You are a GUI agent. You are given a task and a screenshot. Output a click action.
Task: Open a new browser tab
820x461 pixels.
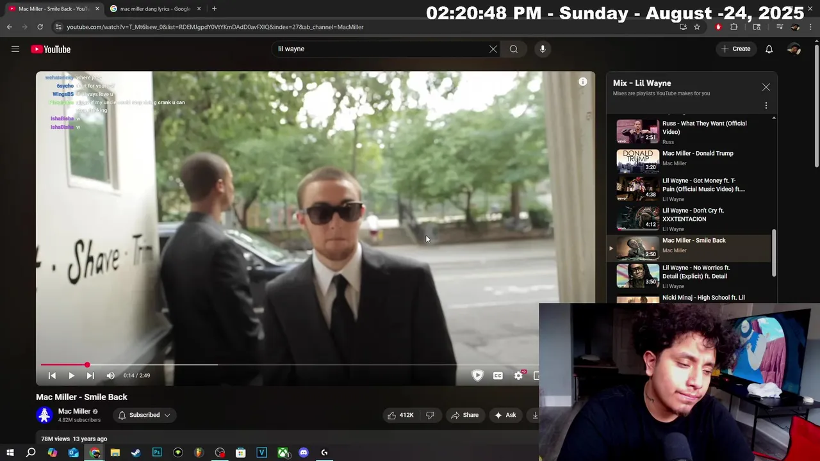click(214, 9)
